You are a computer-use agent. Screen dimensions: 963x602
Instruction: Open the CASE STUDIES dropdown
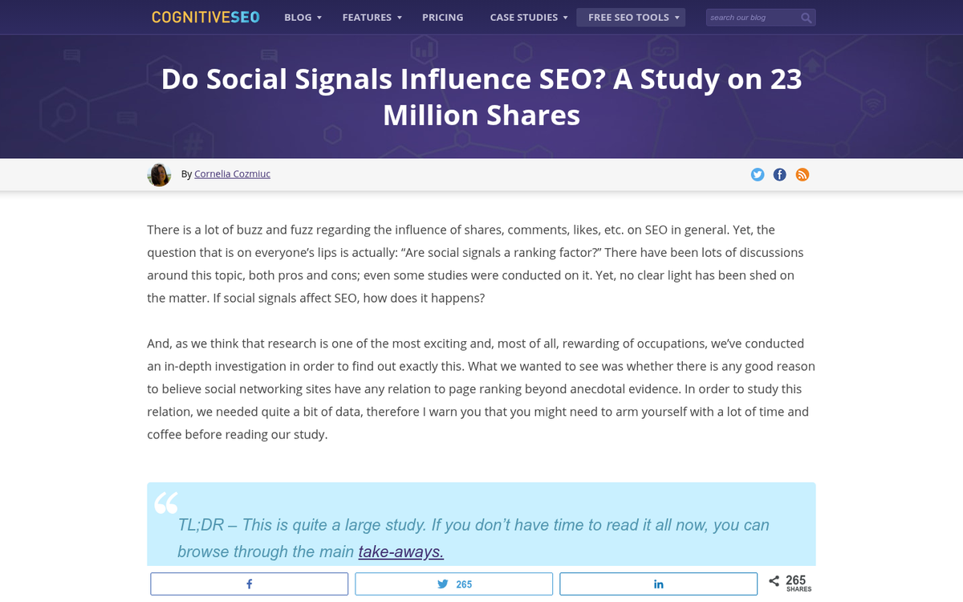click(529, 17)
